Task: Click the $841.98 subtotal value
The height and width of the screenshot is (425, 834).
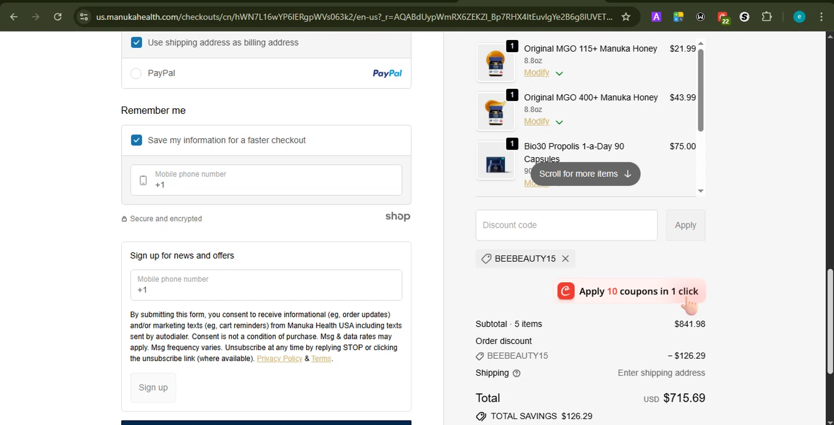Action: point(690,324)
